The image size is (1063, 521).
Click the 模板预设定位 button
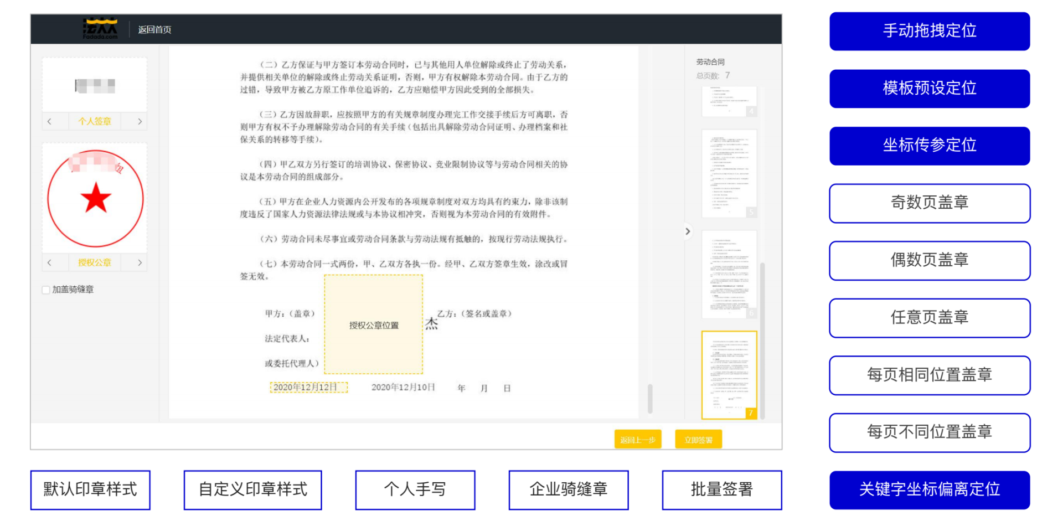tap(930, 89)
